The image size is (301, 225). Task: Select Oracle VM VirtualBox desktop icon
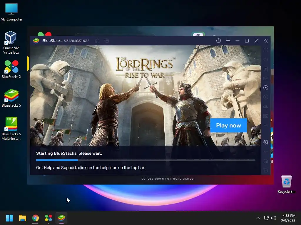click(x=11, y=42)
